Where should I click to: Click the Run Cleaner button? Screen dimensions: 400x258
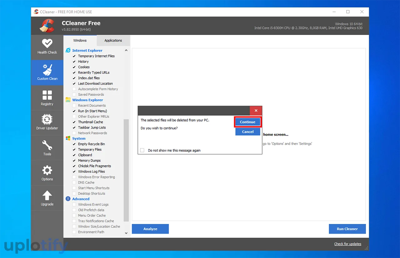[x=347, y=229]
